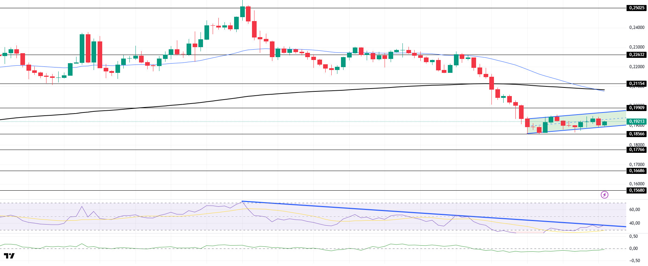The height and width of the screenshot is (266, 648).
Task: Click the 0,22000 price axis tick
Action: (x=637, y=67)
